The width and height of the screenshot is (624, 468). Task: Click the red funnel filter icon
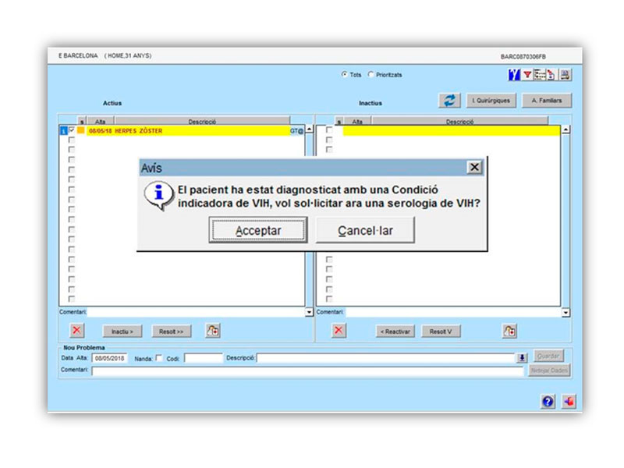tap(527, 75)
